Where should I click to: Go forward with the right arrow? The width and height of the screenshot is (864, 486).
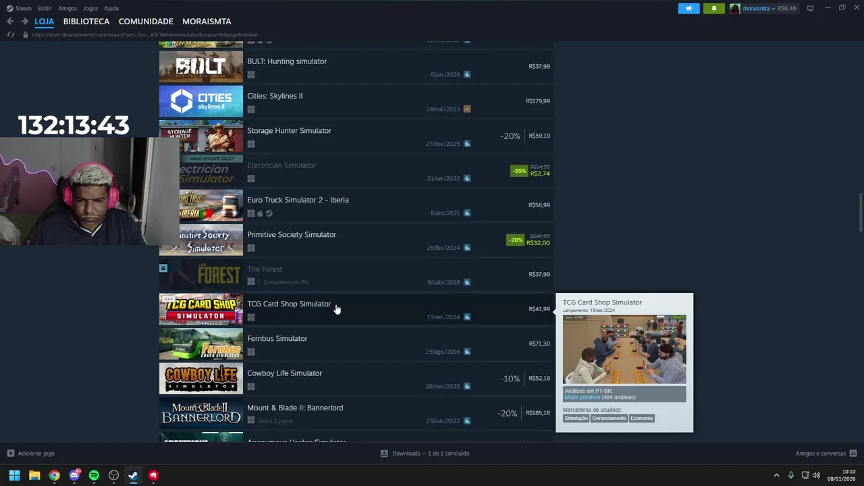[24, 22]
